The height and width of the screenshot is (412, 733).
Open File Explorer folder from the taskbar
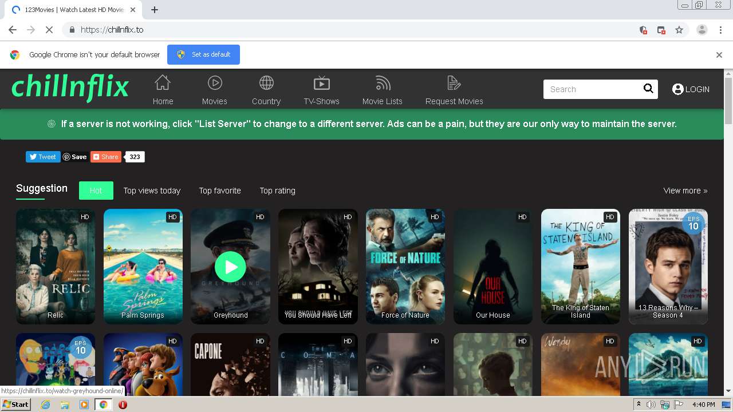coord(65,405)
